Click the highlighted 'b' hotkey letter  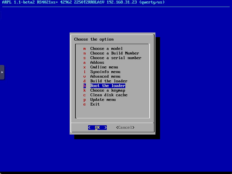click(x=85, y=86)
